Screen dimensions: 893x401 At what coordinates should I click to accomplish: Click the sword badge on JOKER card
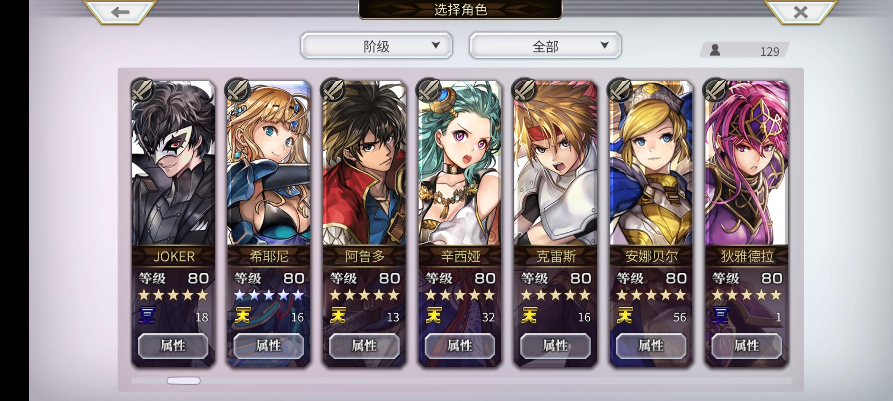[143, 90]
